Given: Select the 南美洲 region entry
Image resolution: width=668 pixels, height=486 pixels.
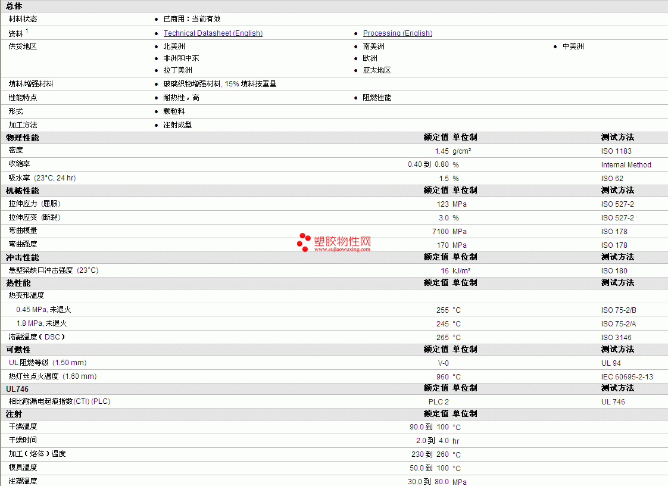Looking at the screenshot, I should (x=374, y=46).
